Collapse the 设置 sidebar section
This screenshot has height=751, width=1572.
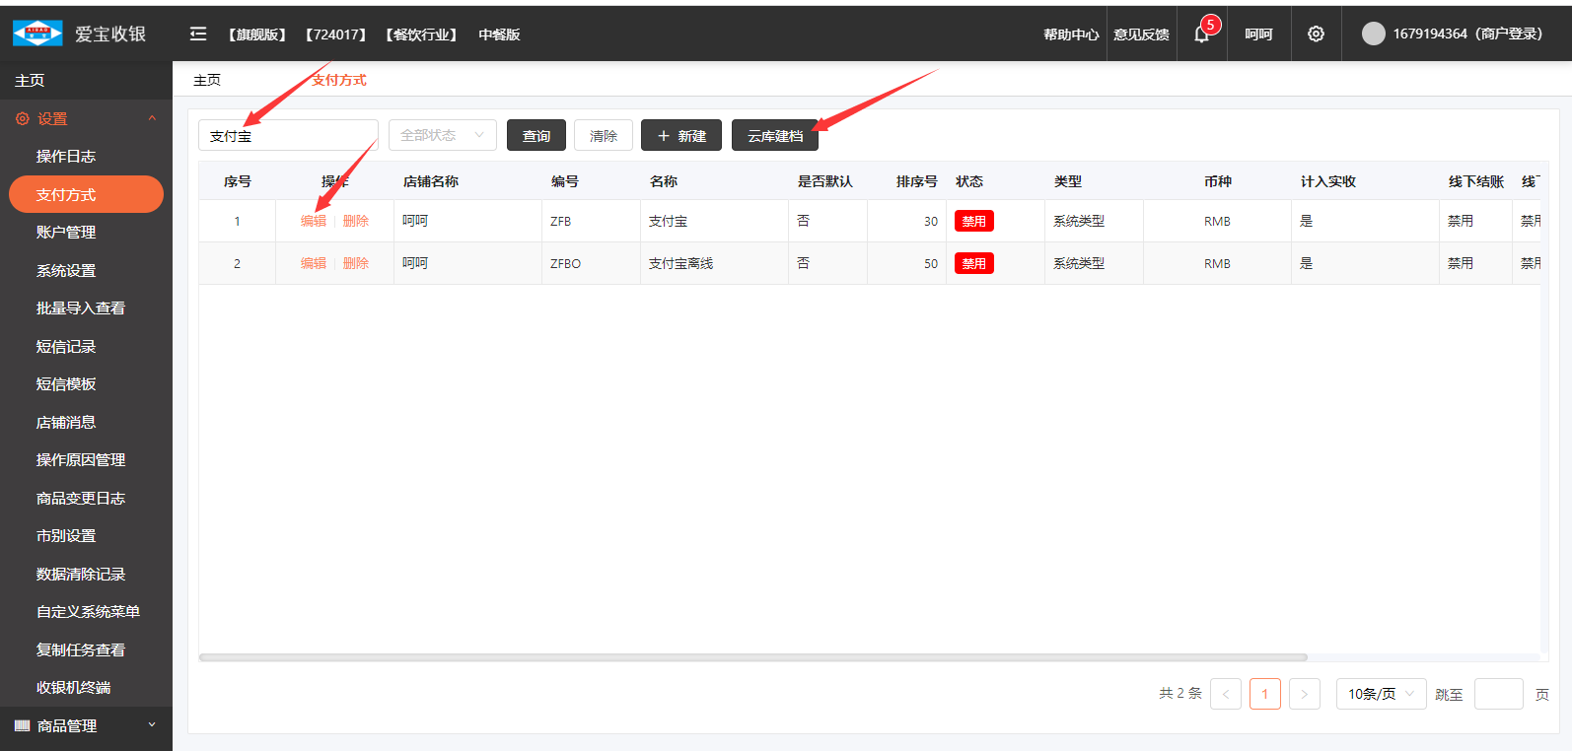(x=152, y=119)
